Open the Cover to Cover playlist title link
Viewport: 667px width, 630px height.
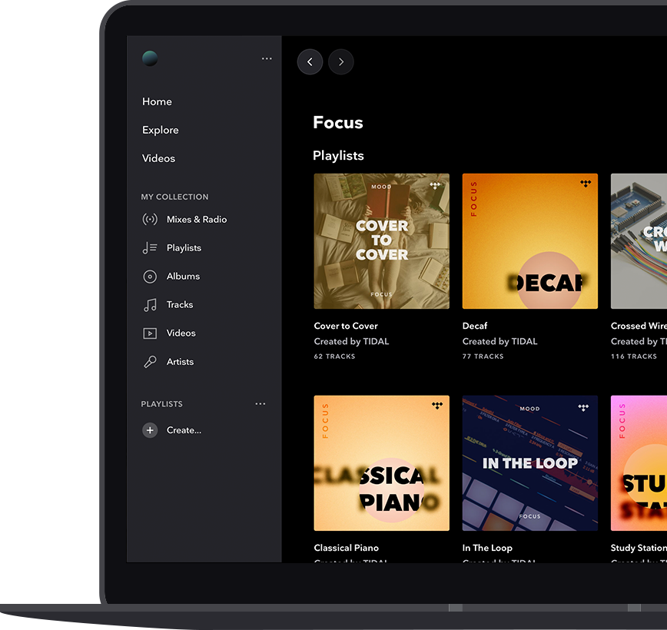point(346,326)
